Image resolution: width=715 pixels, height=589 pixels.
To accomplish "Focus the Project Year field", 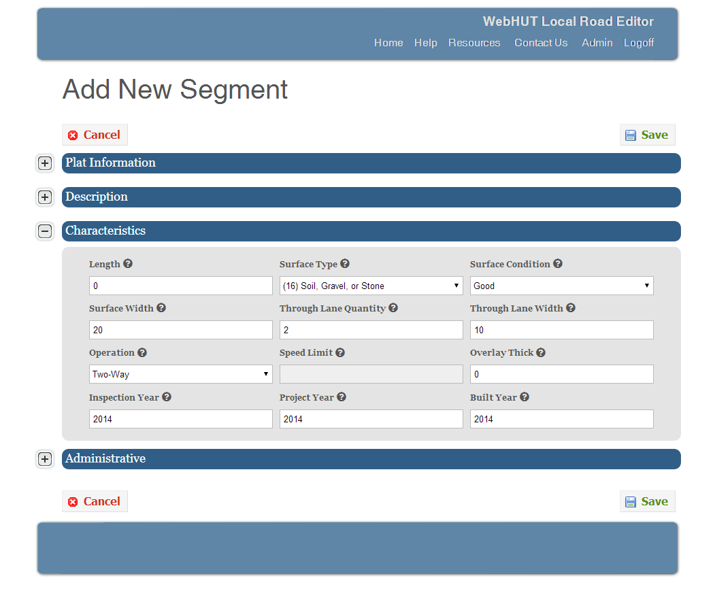I will [x=371, y=418].
